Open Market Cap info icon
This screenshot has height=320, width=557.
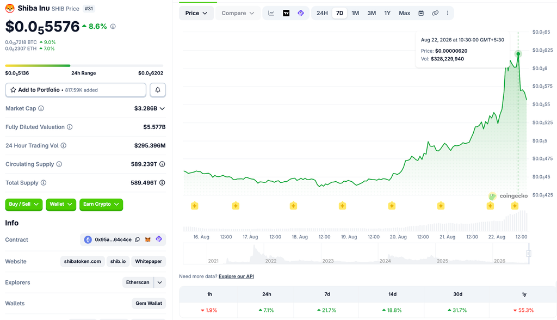click(x=41, y=108)
